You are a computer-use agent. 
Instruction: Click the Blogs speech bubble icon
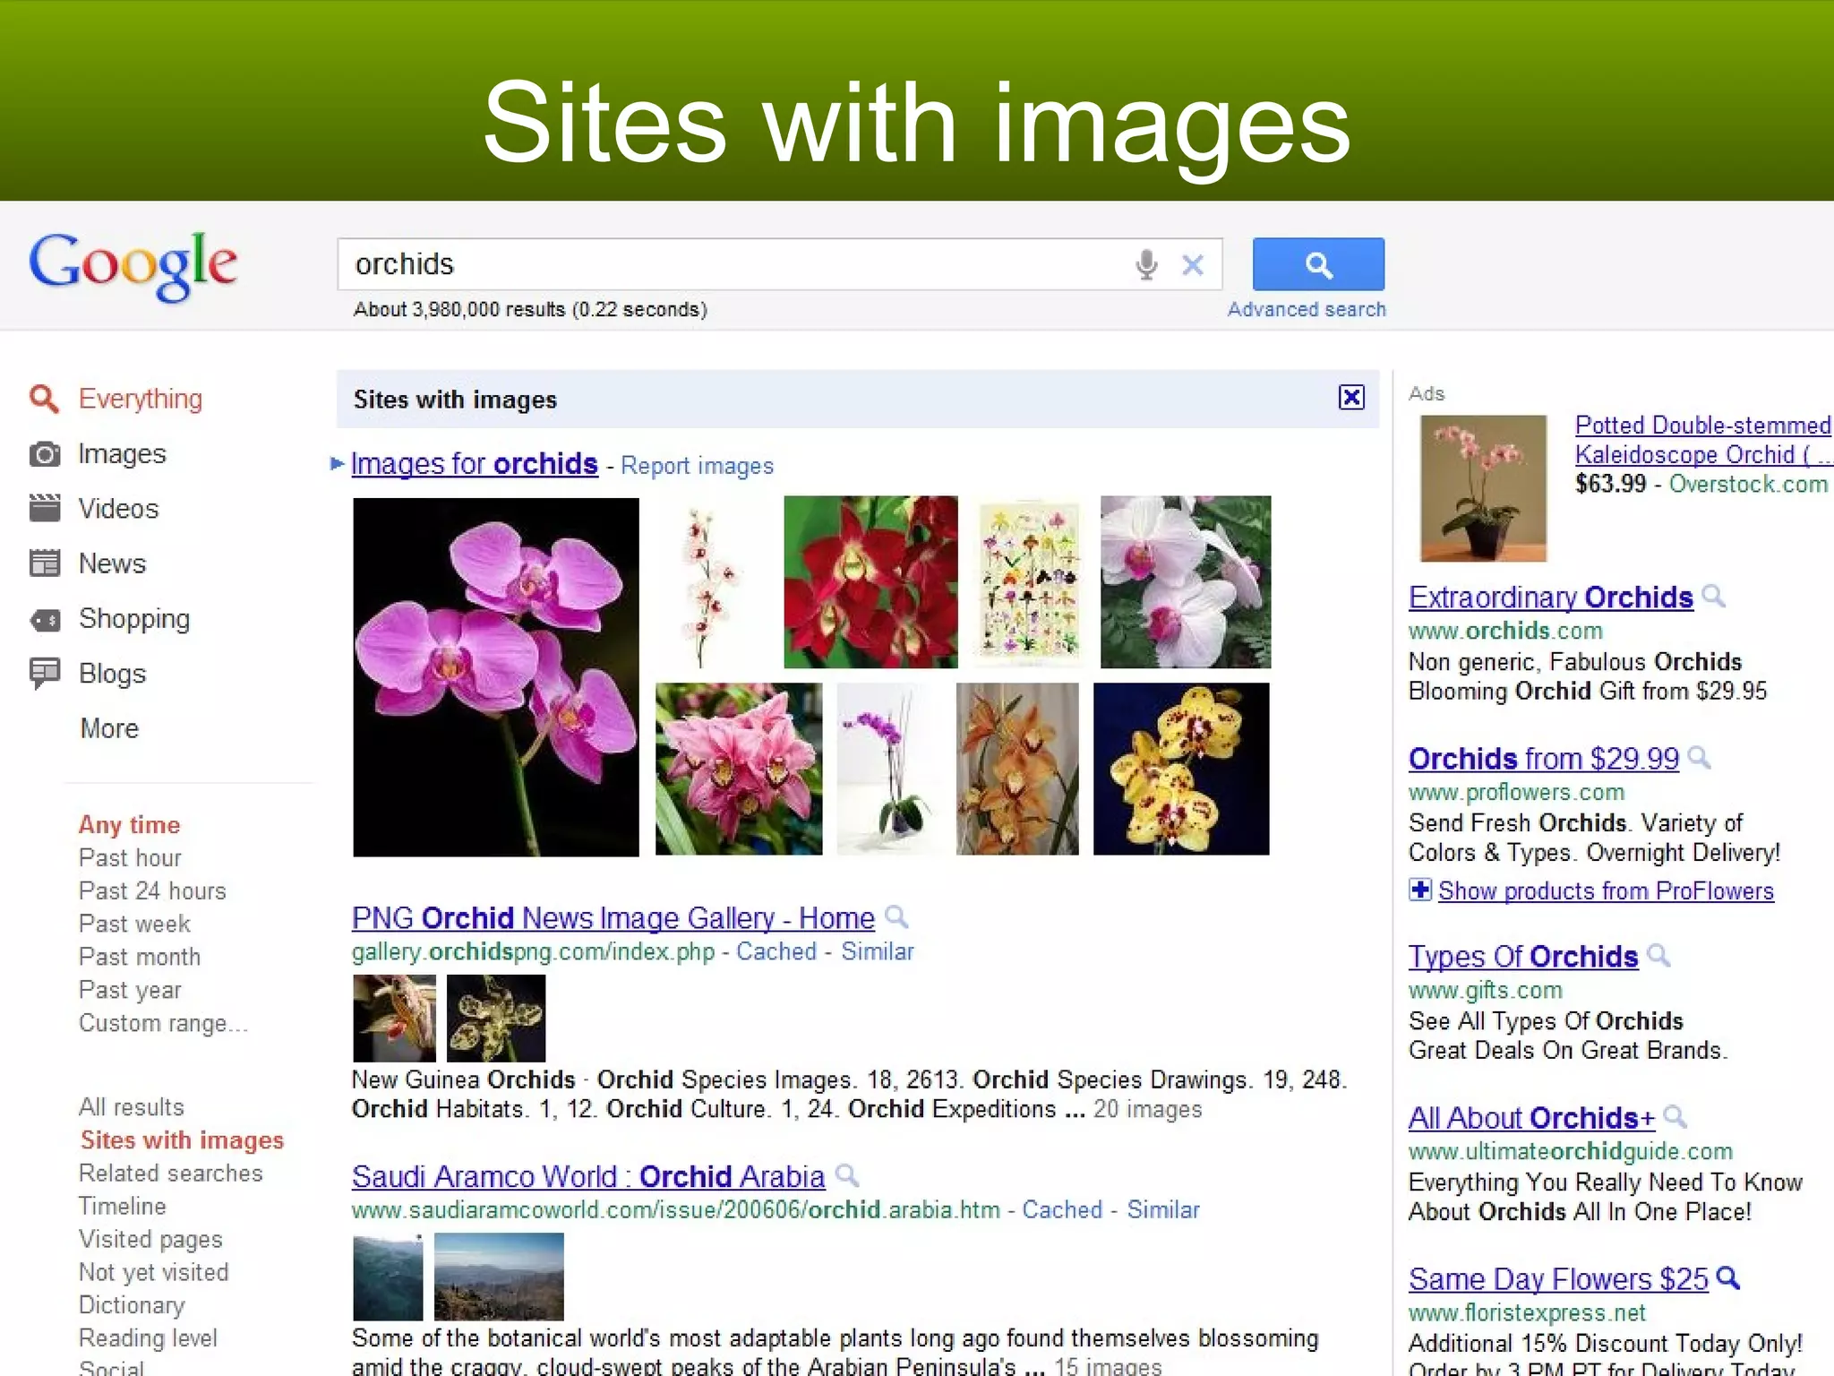point(45,674)
